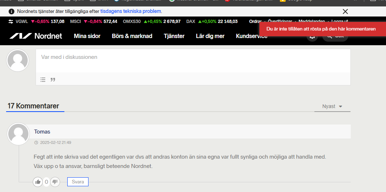Open the tisdagens tekniska problem link

point(131,11)
